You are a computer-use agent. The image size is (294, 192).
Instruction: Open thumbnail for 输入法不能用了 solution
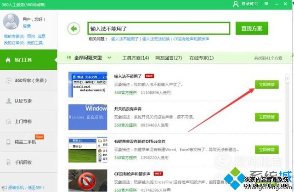(88, 85)
